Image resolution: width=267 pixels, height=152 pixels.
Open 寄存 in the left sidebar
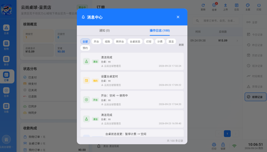[6, 61]
